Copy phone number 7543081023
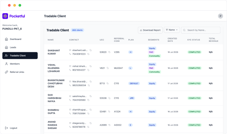227x134 pixels. coord(88,54)
